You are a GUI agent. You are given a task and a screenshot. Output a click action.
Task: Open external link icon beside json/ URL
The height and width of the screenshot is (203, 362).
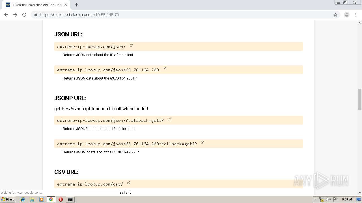coord(131,45)
